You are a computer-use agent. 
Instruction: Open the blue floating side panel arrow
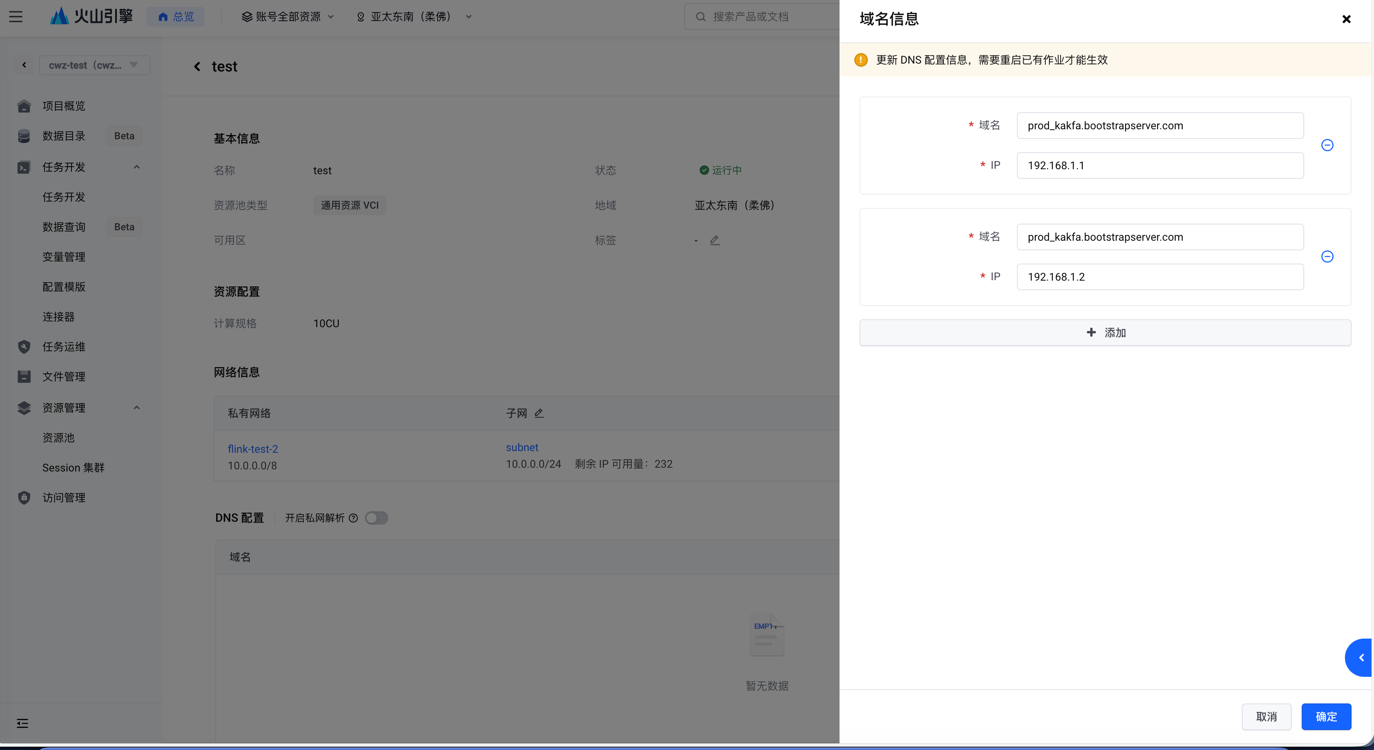(1361, 658)
